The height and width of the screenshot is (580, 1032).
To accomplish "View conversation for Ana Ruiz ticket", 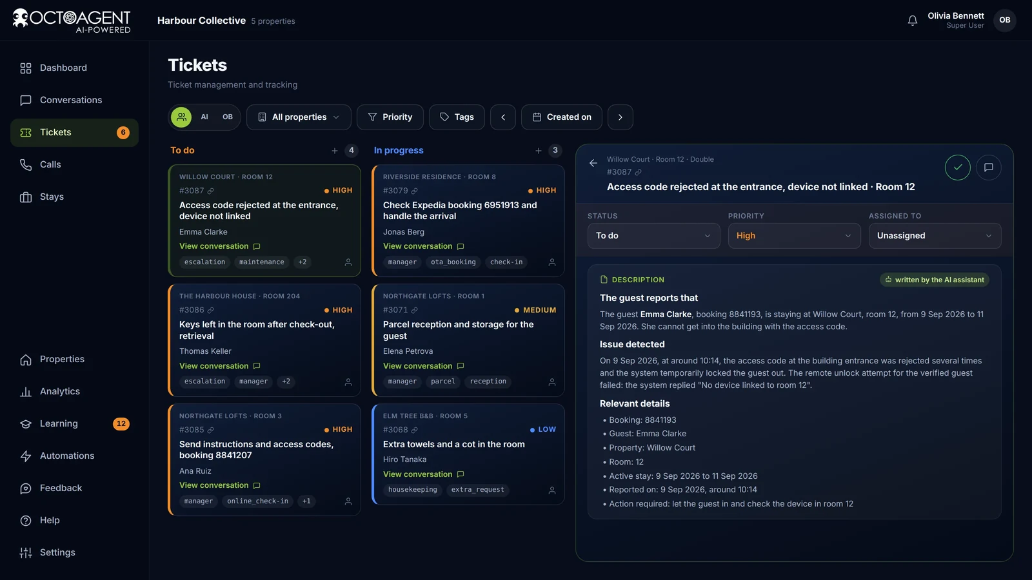I will (220, 486).
